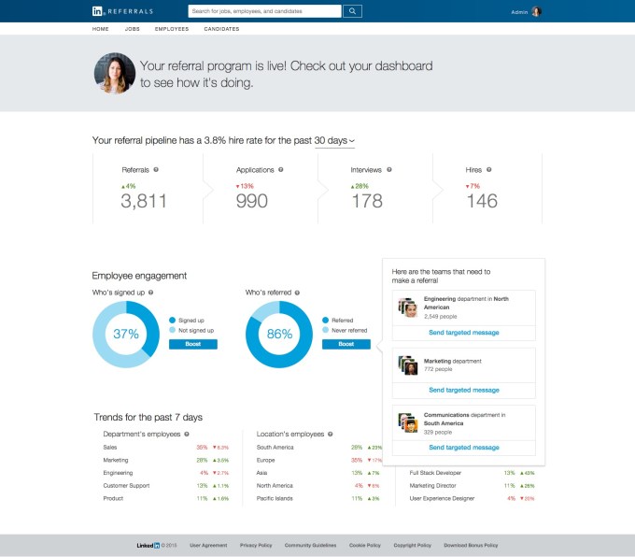The height and width of the screenshot is (557, 635).
Task: Open the Candidates tab
Action: tap(221, 29)
